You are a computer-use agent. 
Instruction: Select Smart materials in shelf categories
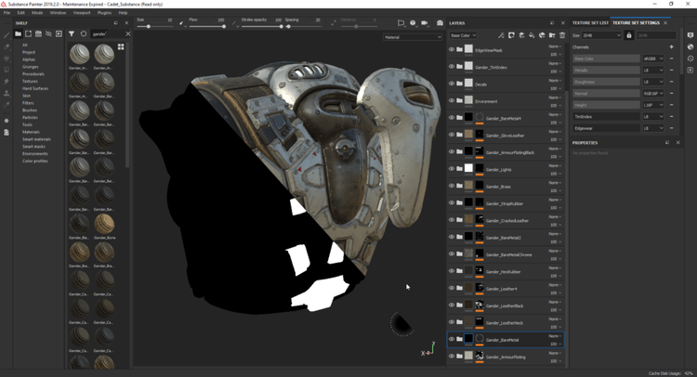click(37, 139)
